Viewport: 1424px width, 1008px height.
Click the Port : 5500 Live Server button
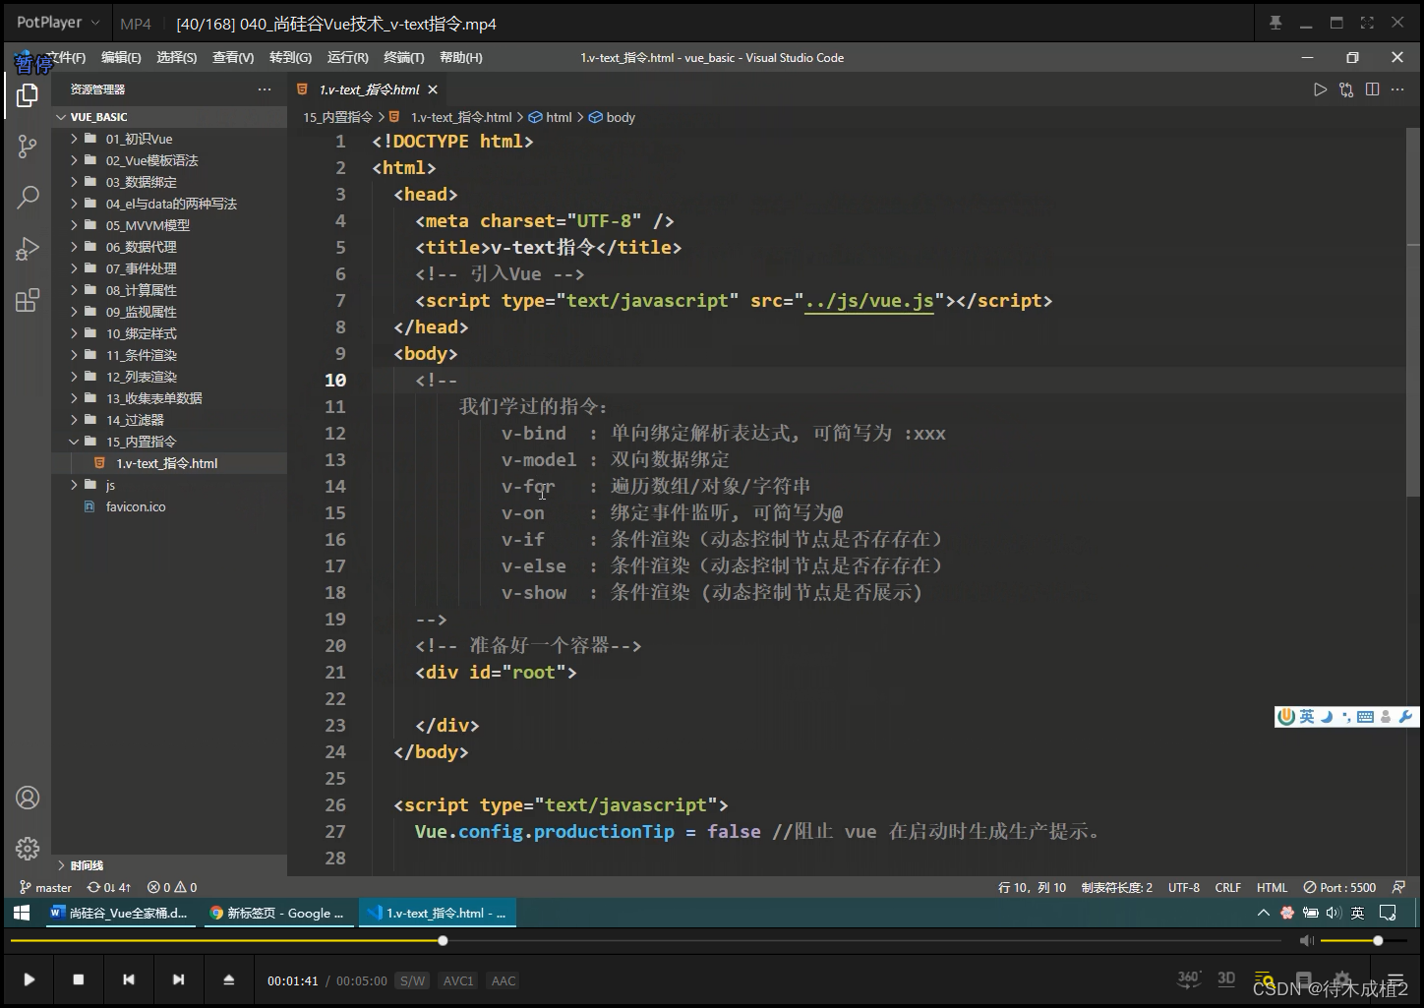tap(1339, 887)
